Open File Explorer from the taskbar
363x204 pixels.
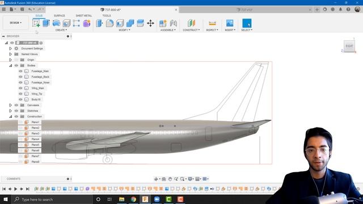click(x=121, y=199)
